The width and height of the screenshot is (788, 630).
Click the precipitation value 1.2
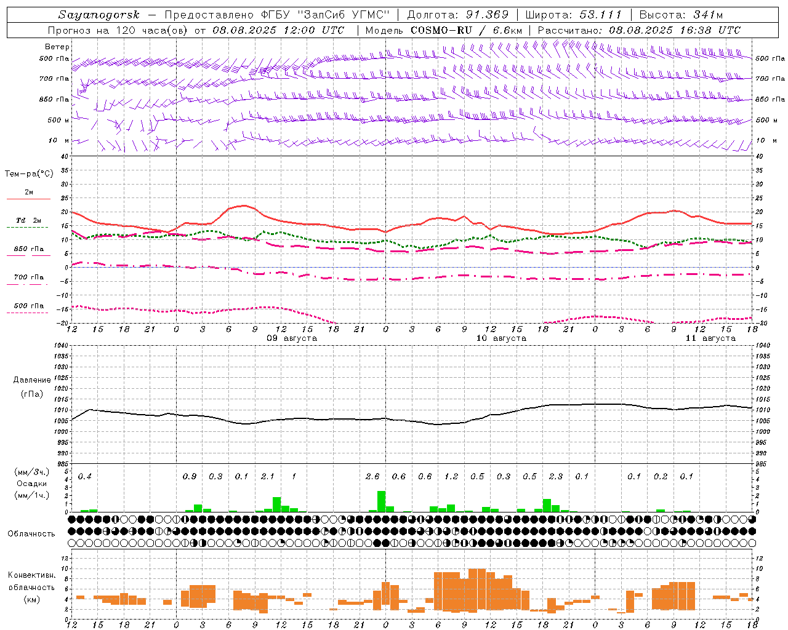click(451, 477)
